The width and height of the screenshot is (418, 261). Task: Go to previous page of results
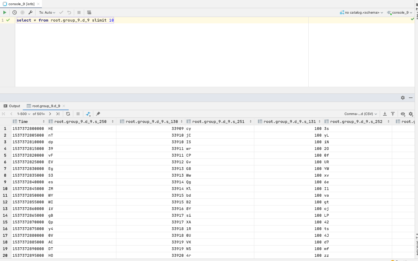pyautogui.click(x=11, y=114)
